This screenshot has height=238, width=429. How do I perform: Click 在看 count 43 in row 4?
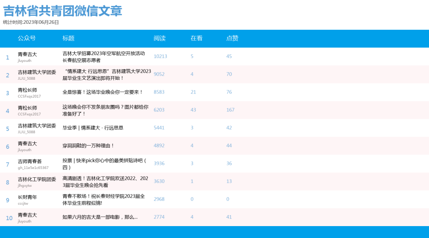(193, 110)
